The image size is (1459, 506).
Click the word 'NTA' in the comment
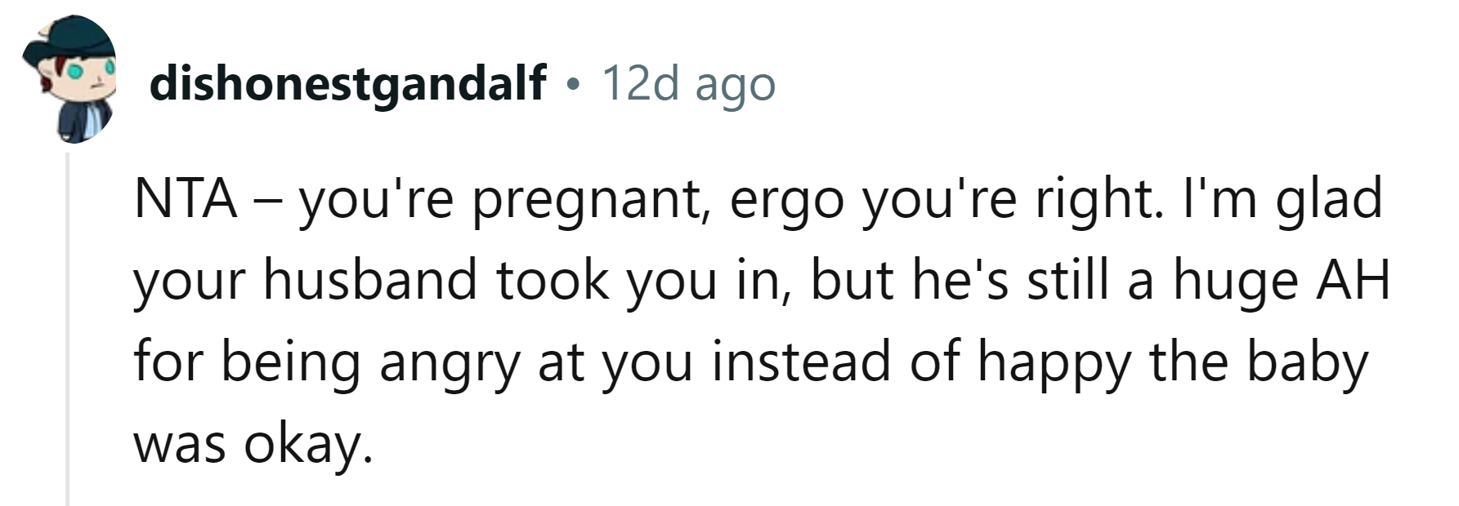(185, 198)
